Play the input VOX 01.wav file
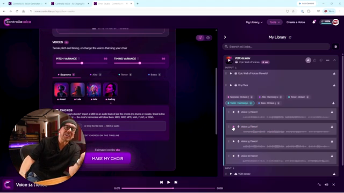The height and width of the screenshot is (193, 344). (231, 174)
